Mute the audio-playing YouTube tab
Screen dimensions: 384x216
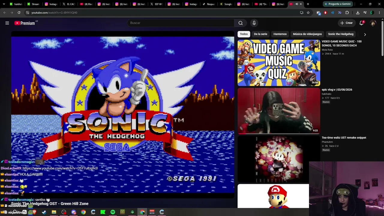coord(297,4)
